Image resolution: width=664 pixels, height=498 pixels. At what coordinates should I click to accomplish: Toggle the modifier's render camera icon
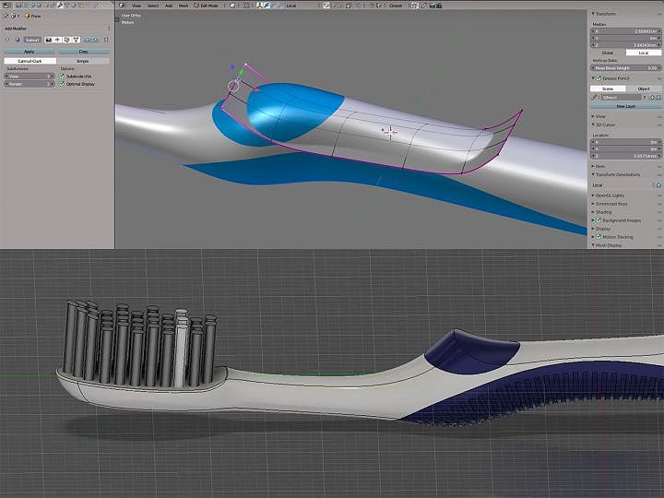[48, 40]
